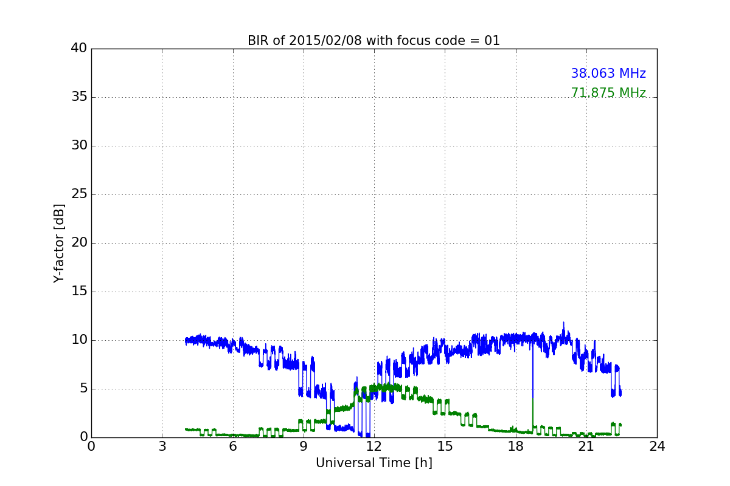Click the x-axis tick value 6
730x486 pixels.
coord(232,446)
